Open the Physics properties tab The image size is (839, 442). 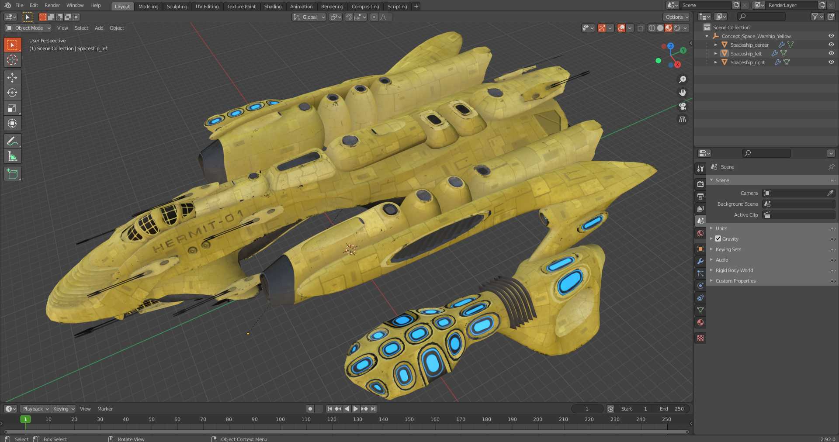700,286
